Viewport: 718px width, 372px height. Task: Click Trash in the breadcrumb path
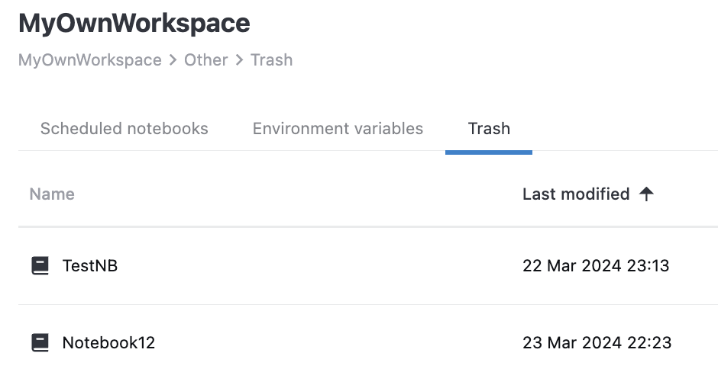coord(271,59)
